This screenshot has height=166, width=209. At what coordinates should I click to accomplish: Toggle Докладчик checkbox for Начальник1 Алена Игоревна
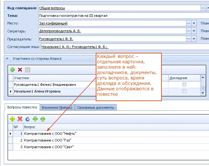pyautogui.click(x=184, y=91)
